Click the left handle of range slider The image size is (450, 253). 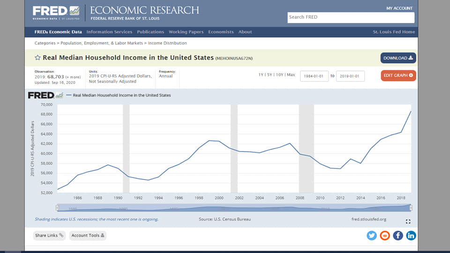click(57, 208)
